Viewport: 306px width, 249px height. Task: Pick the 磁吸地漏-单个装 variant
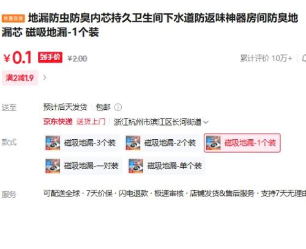166,166
